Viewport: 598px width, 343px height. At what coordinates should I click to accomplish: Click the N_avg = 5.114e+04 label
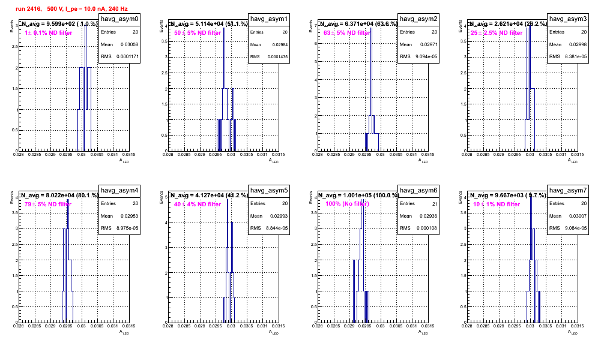coord(208,23)
